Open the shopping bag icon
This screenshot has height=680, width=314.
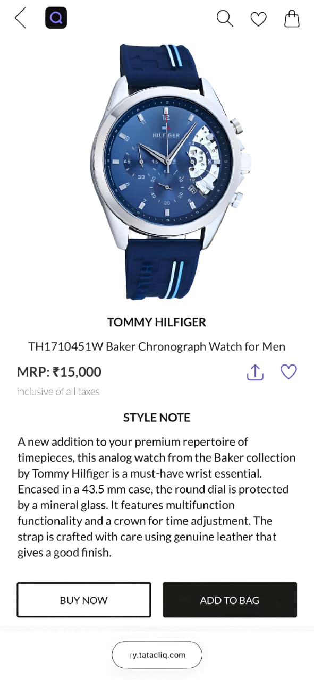tap(292, 19)
